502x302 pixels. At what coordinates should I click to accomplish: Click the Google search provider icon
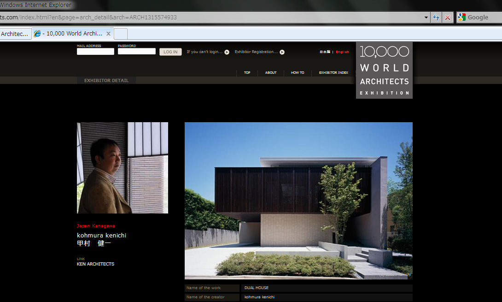coord(461,18)
